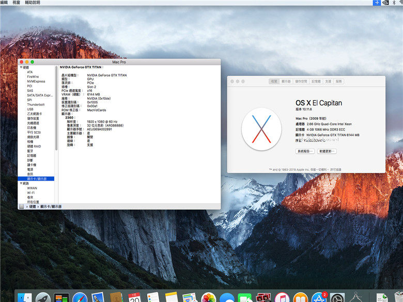403x302 pixels.
Task: Click the OS X El Capitan logo
Action: 261,129
